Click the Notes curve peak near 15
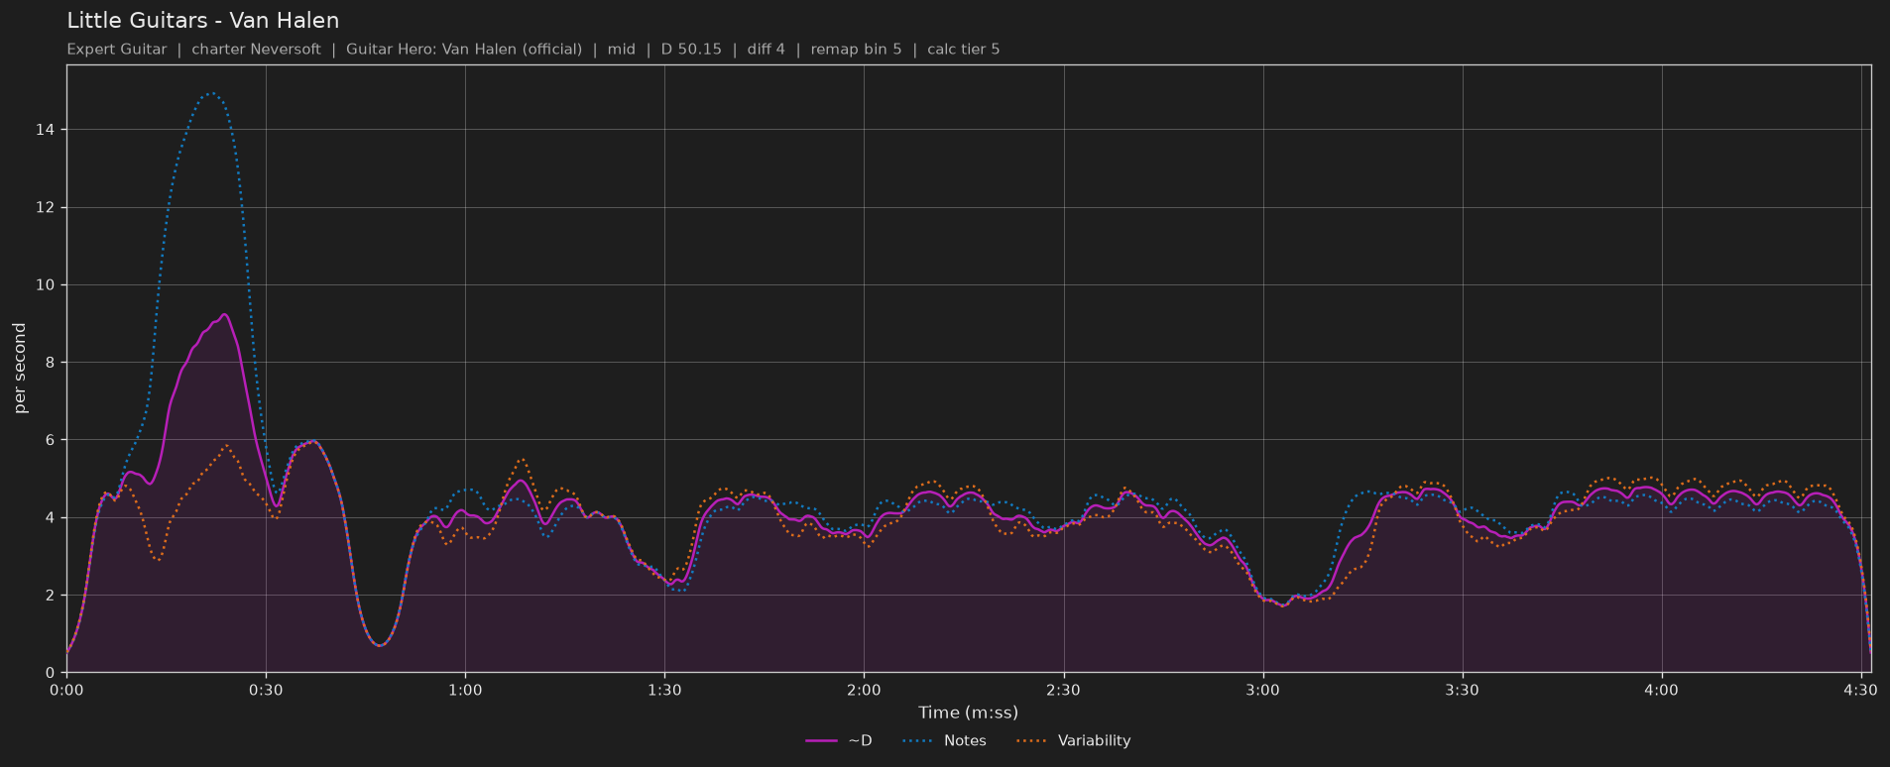 [x=211, y=93]
